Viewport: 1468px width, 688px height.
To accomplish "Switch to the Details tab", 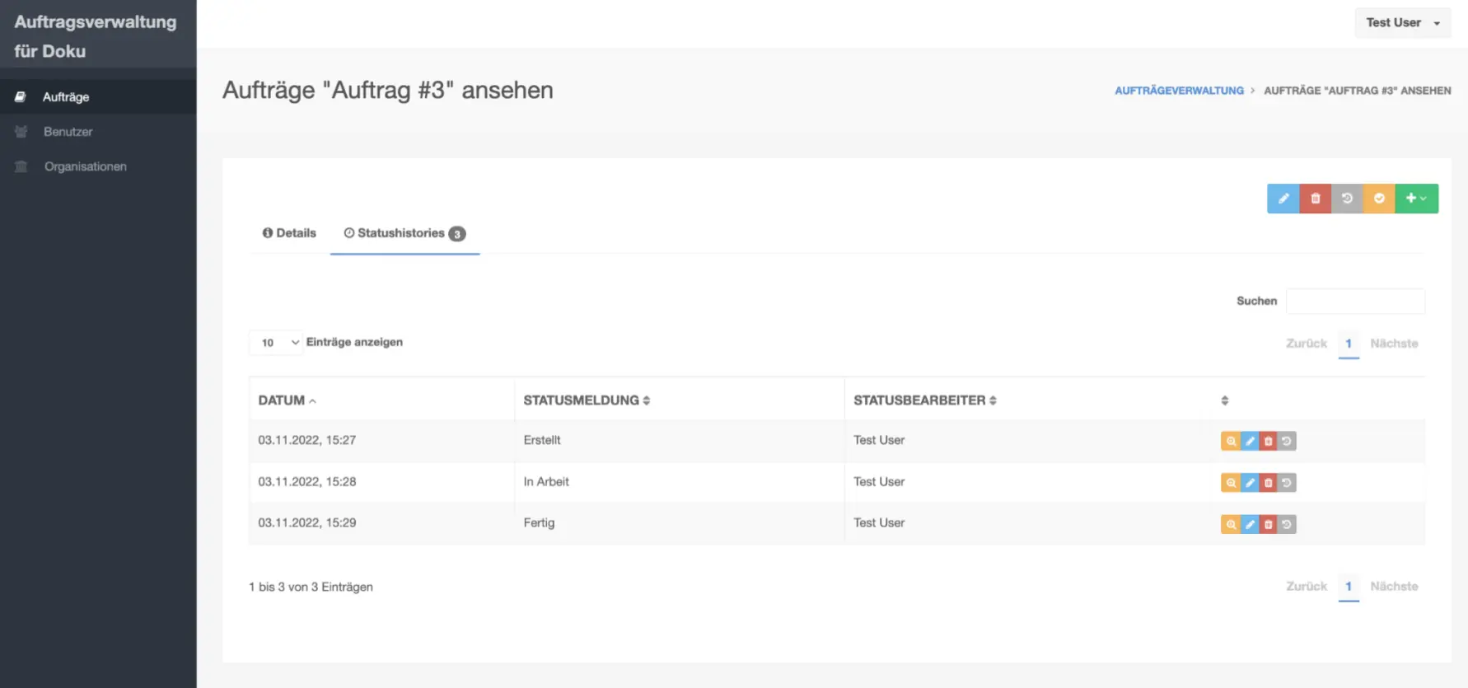I will click(x=289, y=233).
